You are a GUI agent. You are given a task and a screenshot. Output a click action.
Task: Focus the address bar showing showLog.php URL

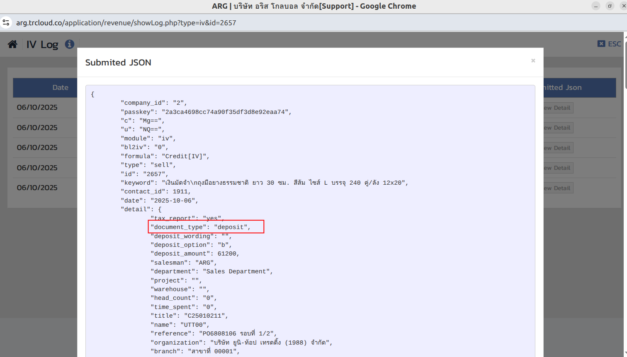[x=126, y=23]
